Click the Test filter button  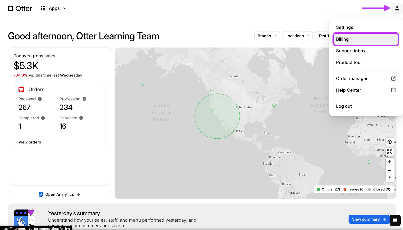pyautogui.click(x=322, y=36)
